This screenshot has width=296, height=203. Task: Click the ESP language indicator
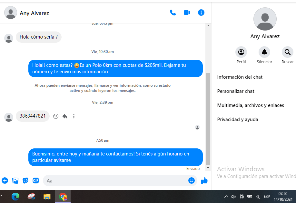[267, 197]
